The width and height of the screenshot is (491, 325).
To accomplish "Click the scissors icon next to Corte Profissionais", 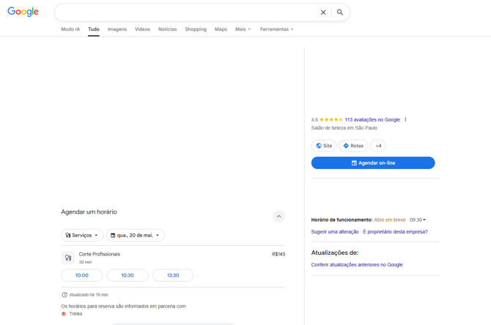I will point(68,258).
